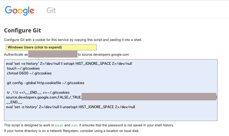Click the 'touch ~/.gitcookies' script line
The width and height of the screenshot is (229, 136).
pyautogui.click(x=23, y=69)
